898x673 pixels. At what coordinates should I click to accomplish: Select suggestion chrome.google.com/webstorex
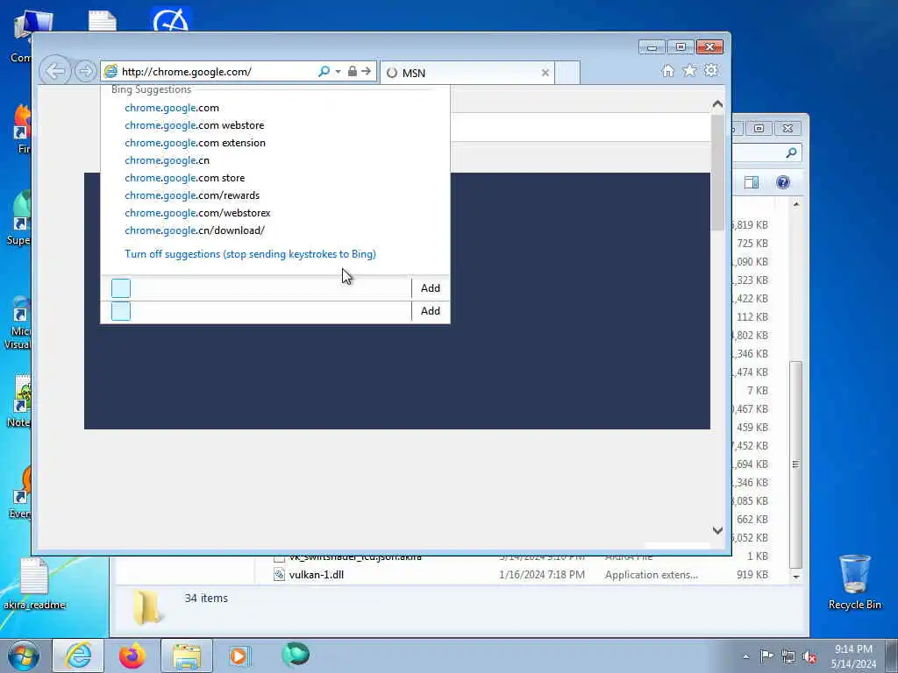coord(197,213)
